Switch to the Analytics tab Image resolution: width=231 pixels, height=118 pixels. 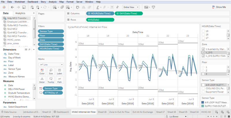20,13
